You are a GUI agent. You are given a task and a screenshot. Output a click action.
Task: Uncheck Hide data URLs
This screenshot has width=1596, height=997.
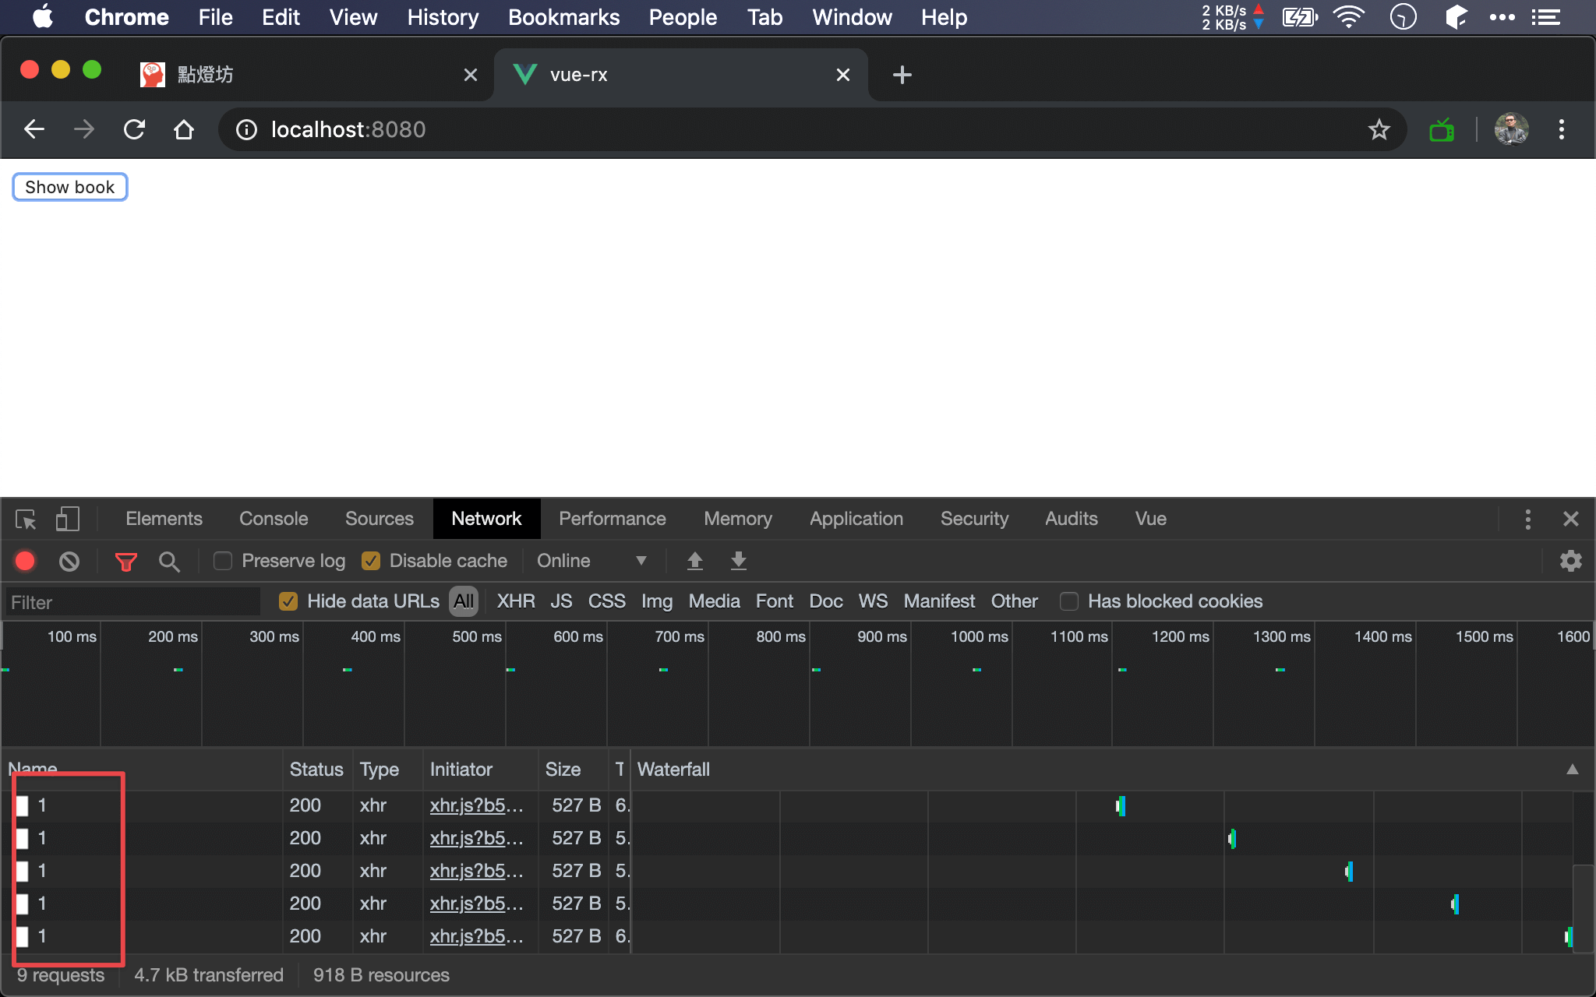(288, 601)
